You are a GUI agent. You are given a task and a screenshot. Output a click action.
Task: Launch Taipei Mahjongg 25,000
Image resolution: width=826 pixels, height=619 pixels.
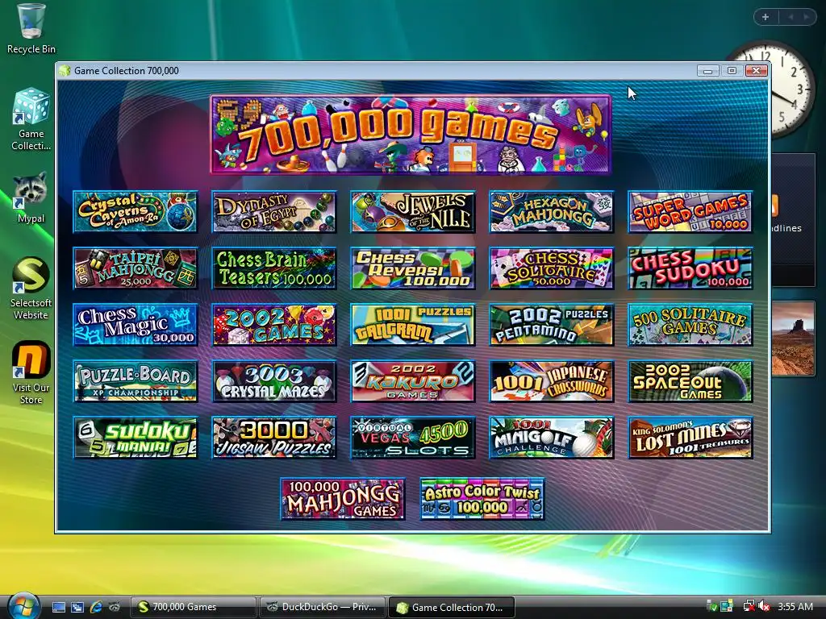click(136, 268)
